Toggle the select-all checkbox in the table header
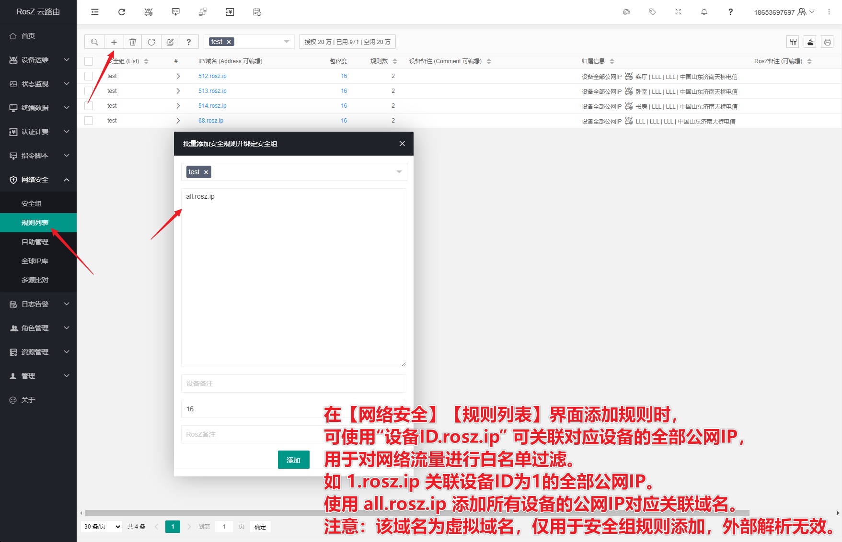This screenshot has width=842, height=542. click(89, 61)
